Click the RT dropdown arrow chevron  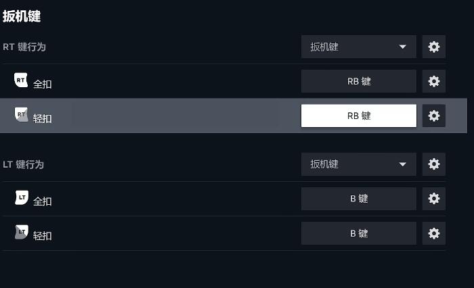click(404, 47)
